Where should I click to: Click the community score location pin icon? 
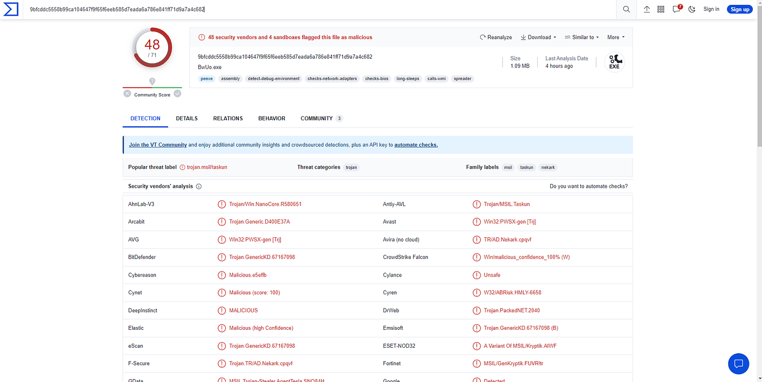pyautogui.click(x=152, y=82)
